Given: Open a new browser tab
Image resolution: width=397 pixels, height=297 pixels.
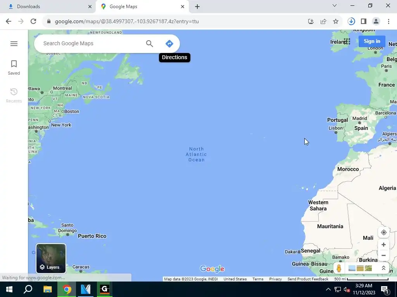Looking at the screenshot, I should [197, 7].
